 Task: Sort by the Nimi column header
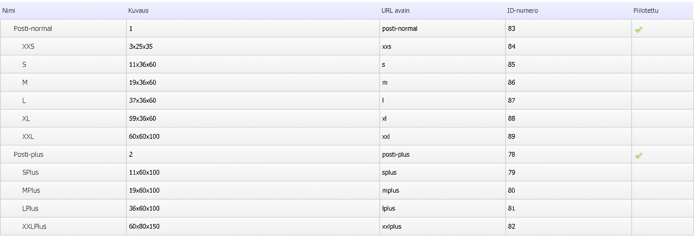tap(9, 10)
